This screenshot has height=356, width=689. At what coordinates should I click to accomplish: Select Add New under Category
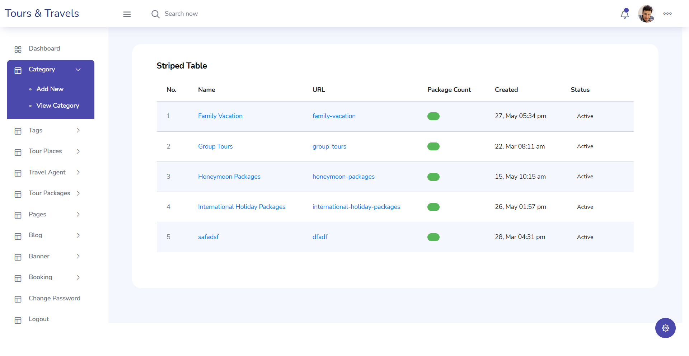(x=50, y=89)
